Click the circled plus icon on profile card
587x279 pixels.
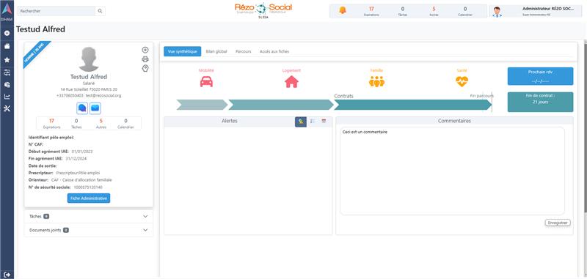click(145, 50)
